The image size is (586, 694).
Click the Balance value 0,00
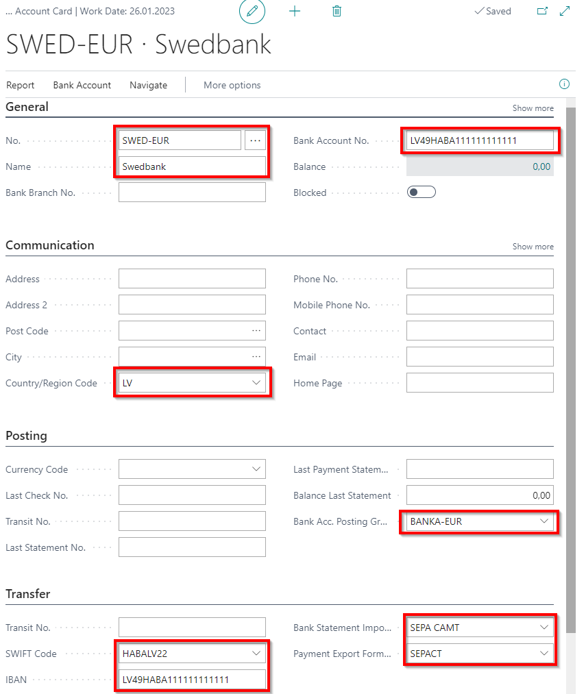point(541,167)
